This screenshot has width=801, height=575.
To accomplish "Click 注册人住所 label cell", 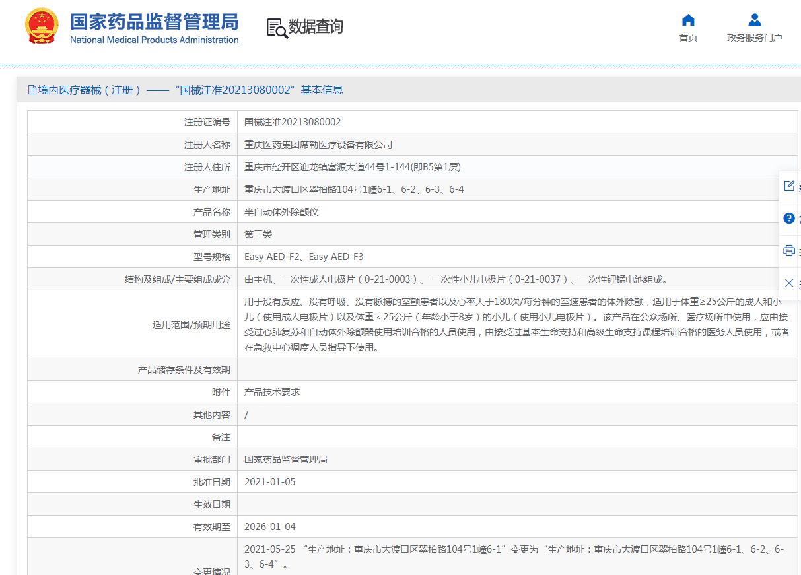I will click(132, 167).
